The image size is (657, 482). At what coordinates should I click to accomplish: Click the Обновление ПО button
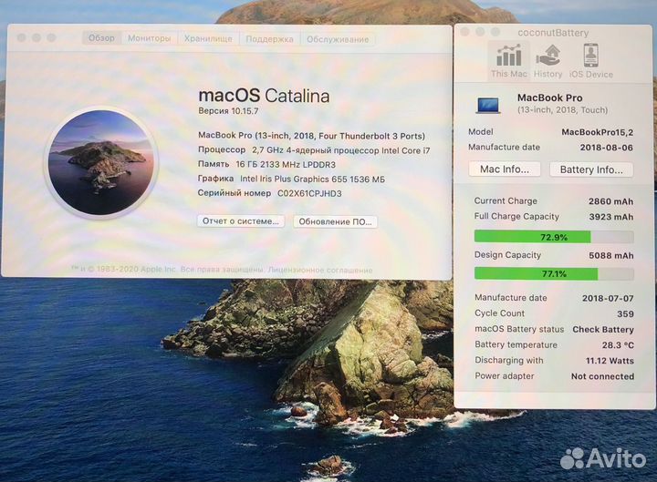pyautogui.click(x=335, y=221)
